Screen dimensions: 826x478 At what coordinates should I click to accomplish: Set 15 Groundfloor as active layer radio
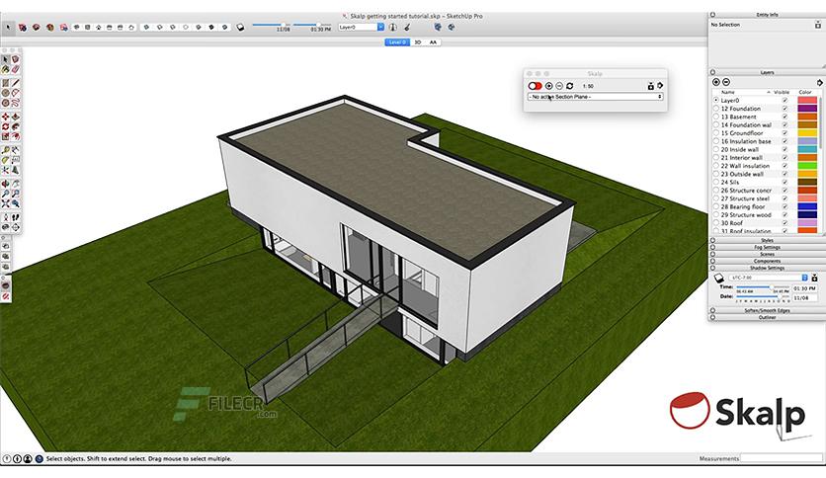pyautogui.click(x=716, y=133)
